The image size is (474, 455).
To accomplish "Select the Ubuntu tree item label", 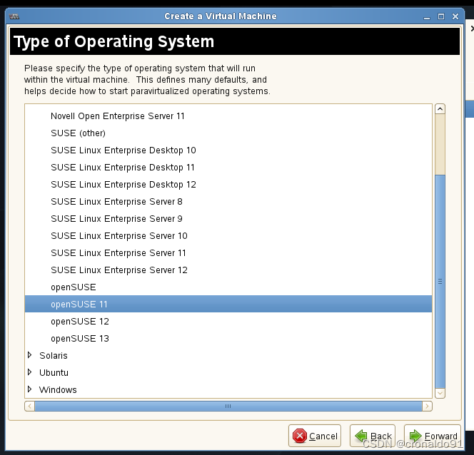I will (54, 372).
